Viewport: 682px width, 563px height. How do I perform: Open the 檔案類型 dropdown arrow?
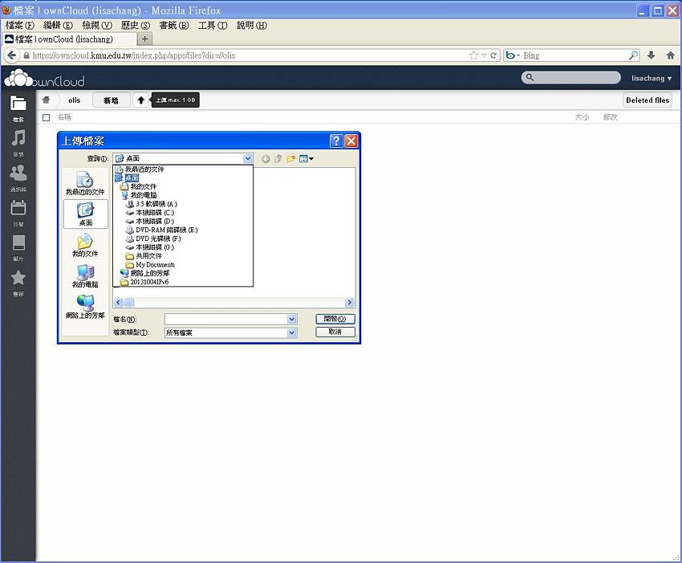tap(292, 332)
